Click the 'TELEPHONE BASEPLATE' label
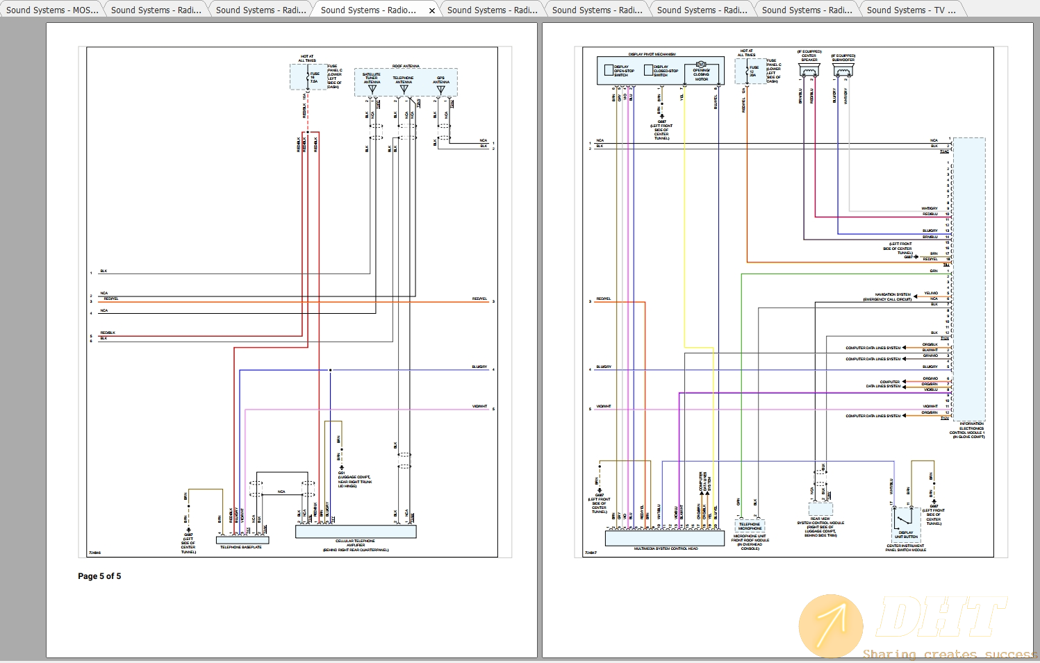Image resolution: width=1040 pixels, height=663 pixels. point(241,547)
